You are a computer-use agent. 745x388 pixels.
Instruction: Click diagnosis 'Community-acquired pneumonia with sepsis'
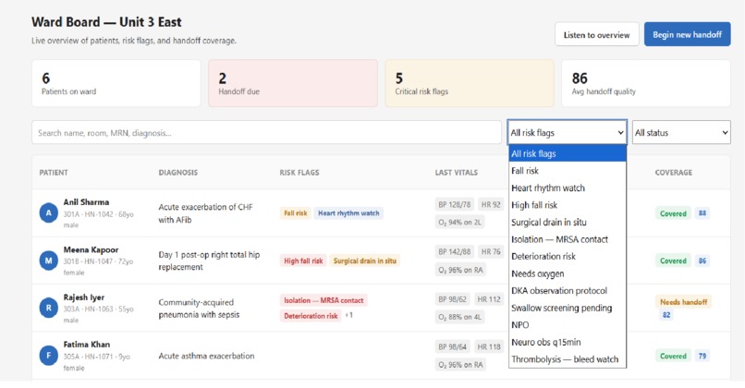click(x=199, y=309)
